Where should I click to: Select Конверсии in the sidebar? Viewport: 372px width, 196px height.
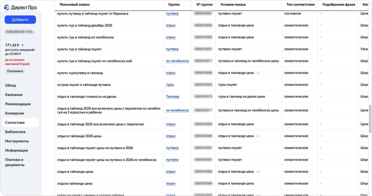[15, 113]
